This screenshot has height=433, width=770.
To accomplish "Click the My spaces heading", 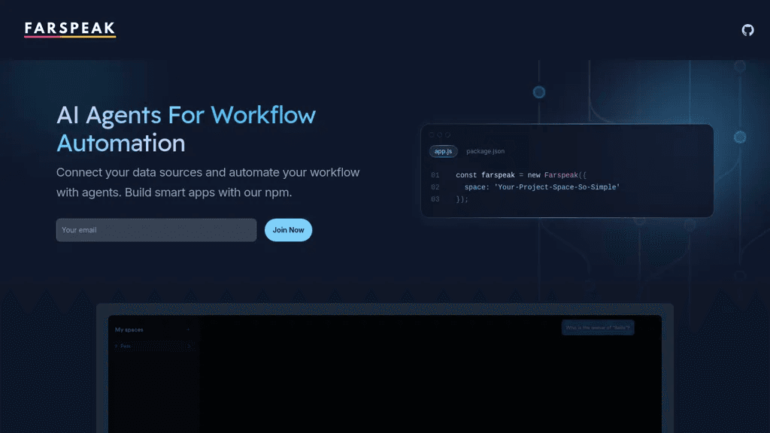I will tap(129, 329).
